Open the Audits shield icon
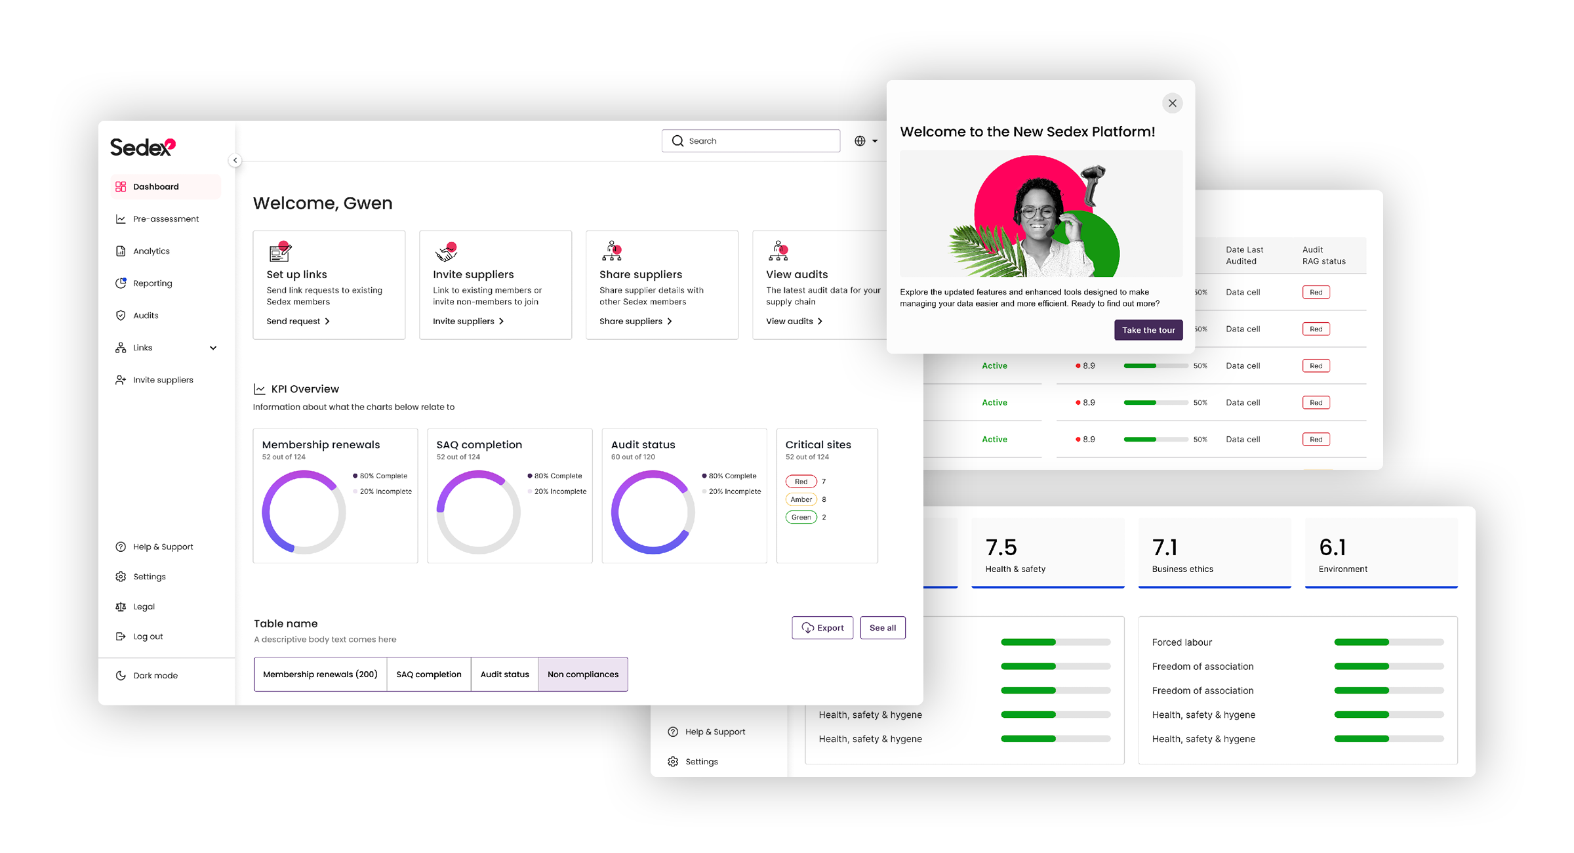The image size is (1574, 853). (121, 315)
